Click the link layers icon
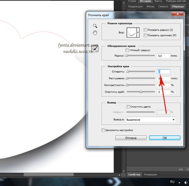 (181, 170)
